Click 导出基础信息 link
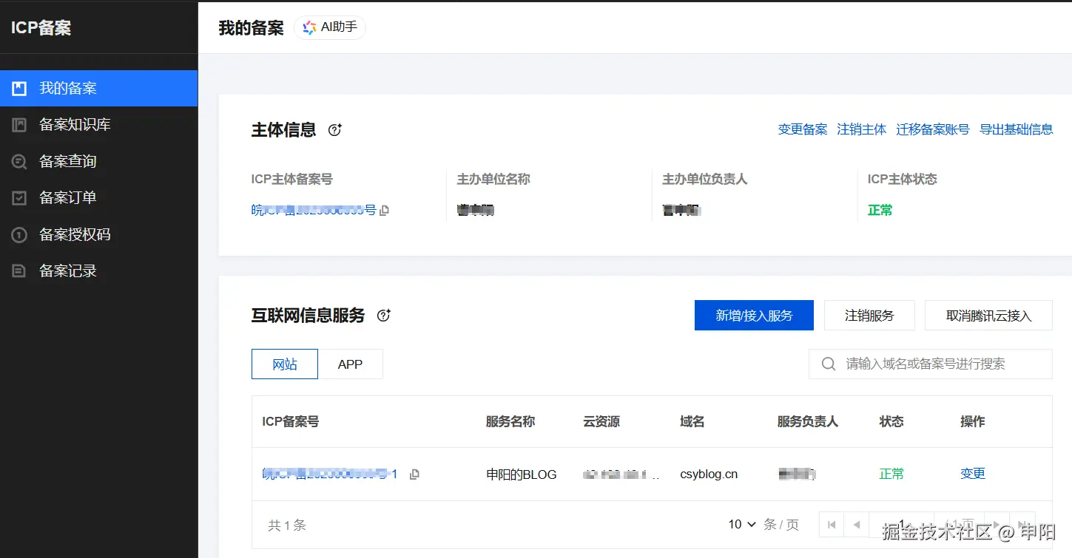The width and height of the screenshot is (1072, 558). point(1017,129)
